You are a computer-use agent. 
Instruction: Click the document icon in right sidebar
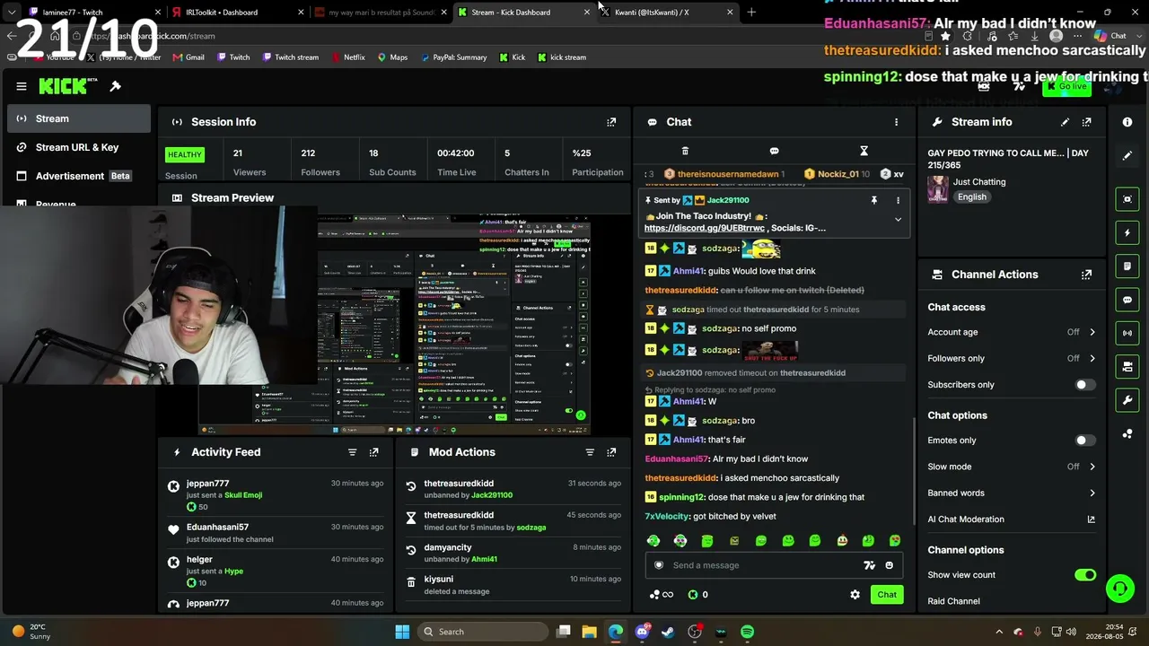(x=1127, y=266)
